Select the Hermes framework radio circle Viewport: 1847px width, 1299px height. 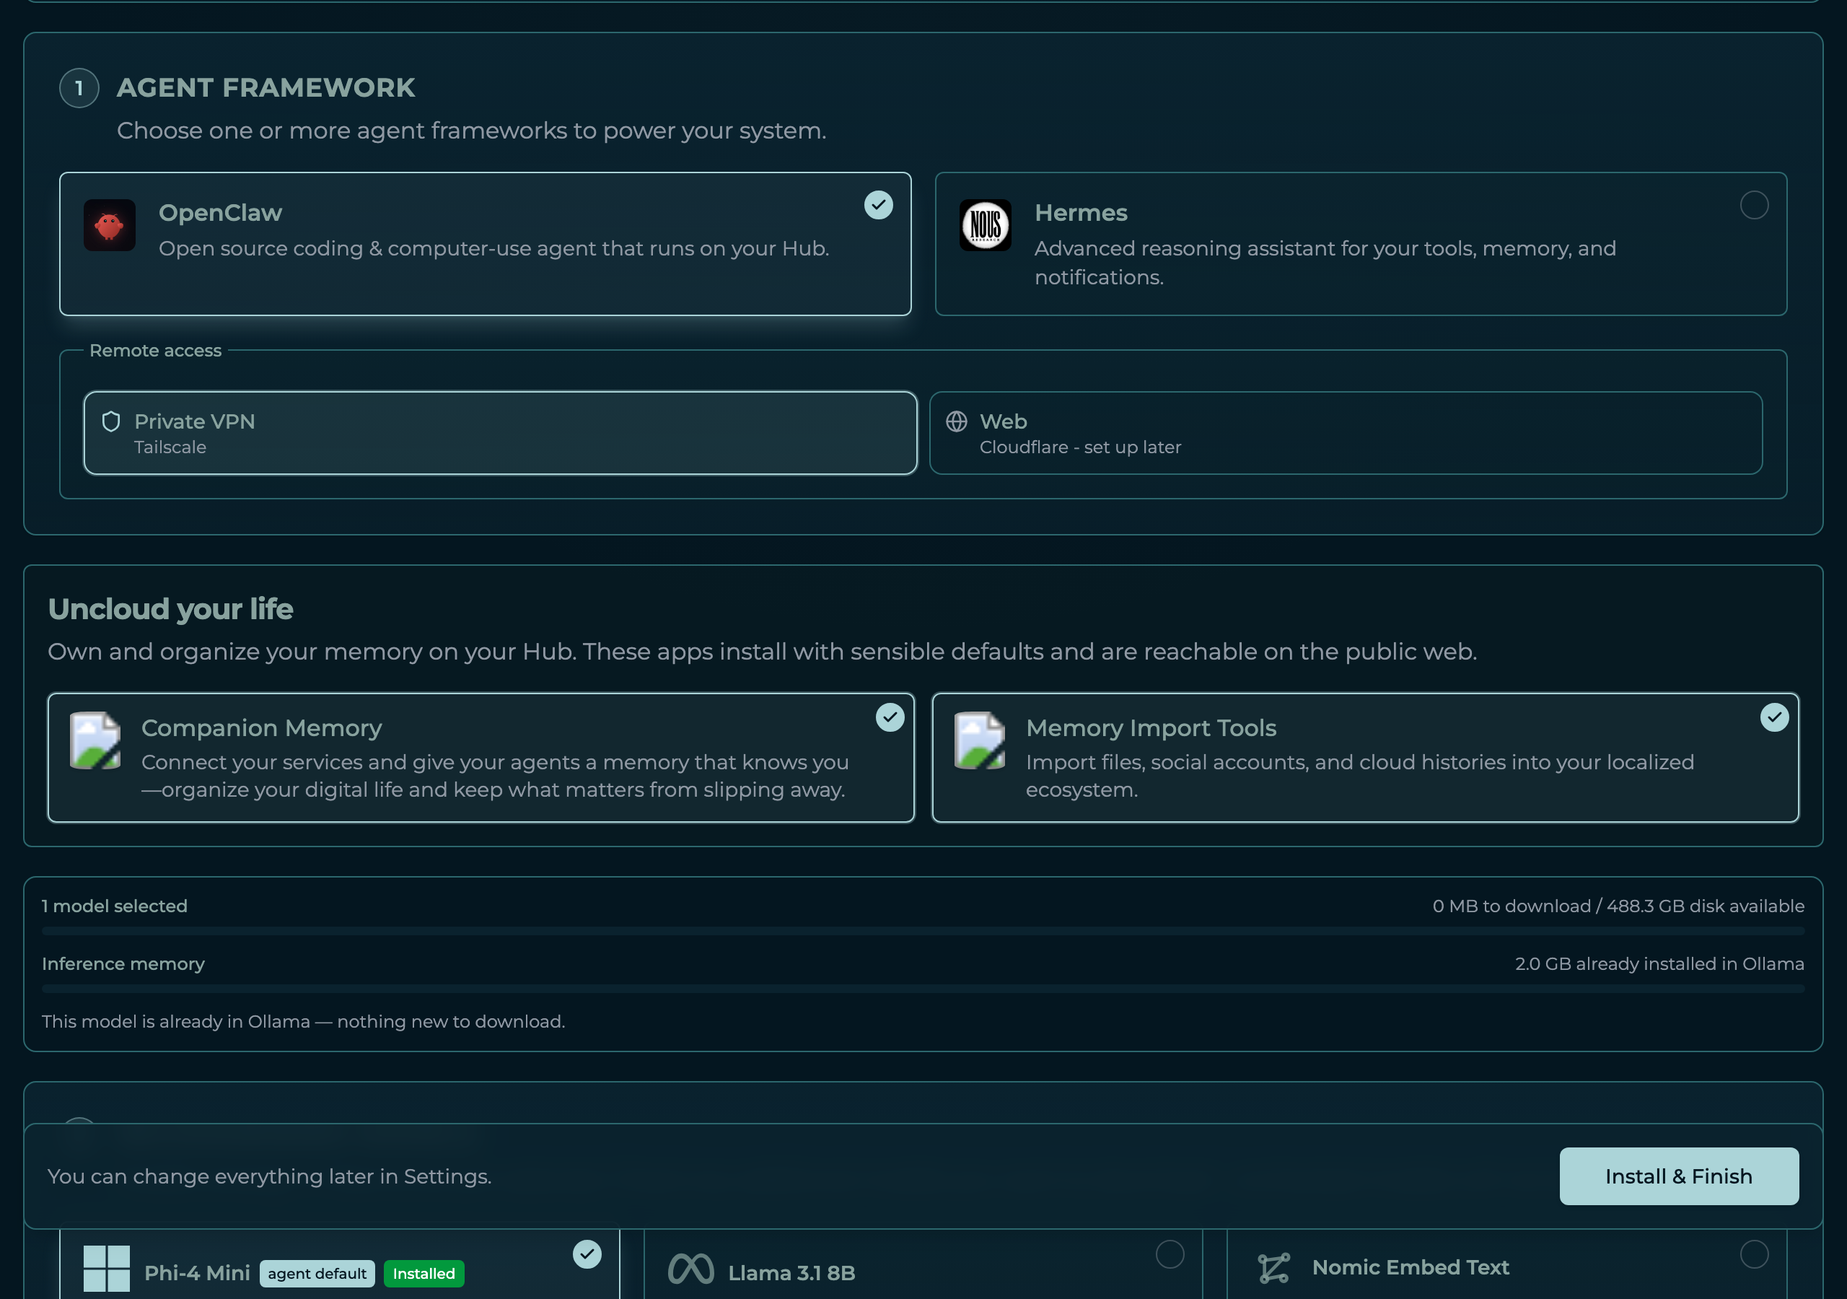tap(1755, 205)
